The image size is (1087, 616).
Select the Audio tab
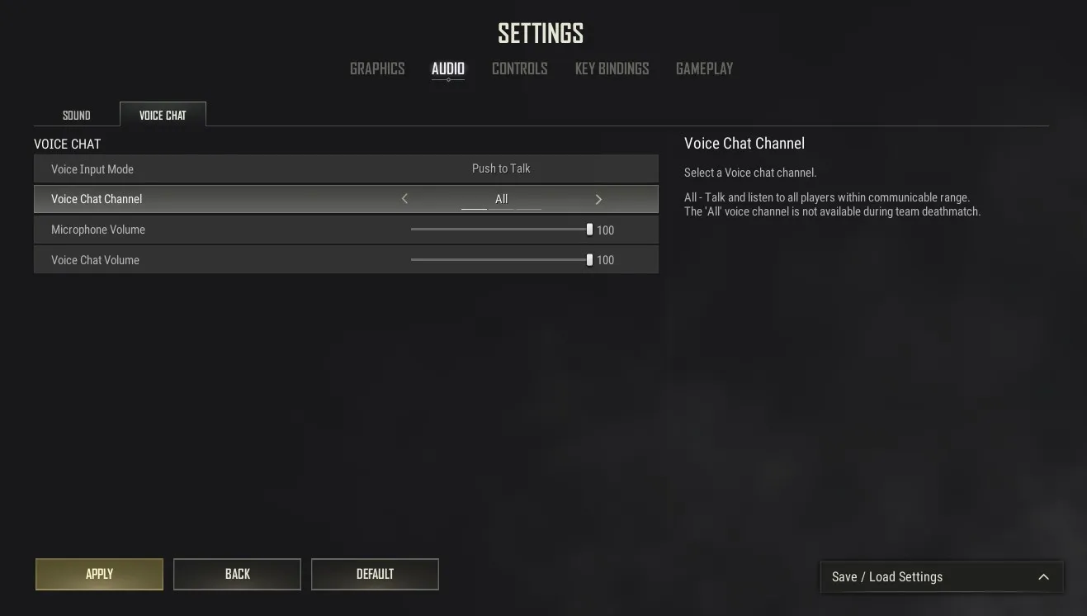(448, 69)
